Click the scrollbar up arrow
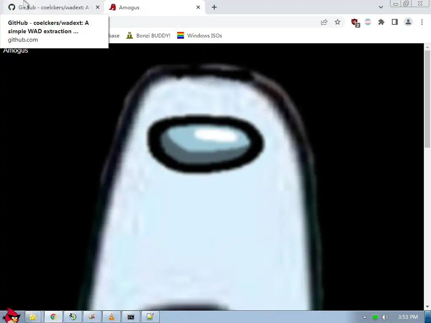The image size is (431, 323). [428, 47]
